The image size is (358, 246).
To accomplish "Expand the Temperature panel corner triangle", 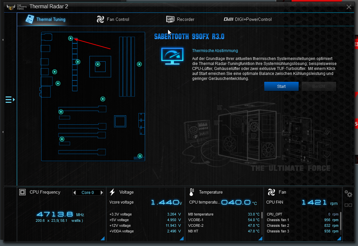I will [260, 238].
